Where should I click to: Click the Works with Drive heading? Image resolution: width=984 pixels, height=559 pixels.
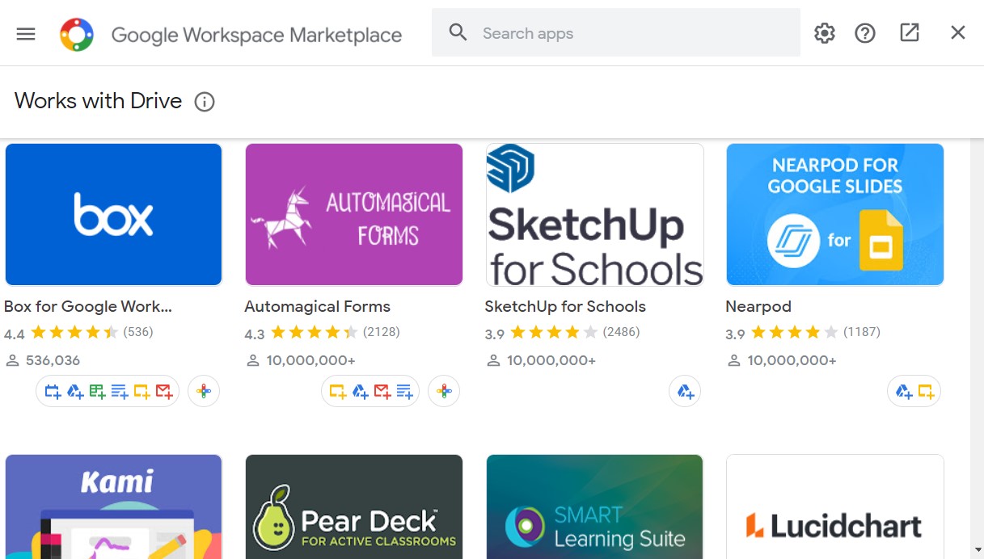click(99, 101)
